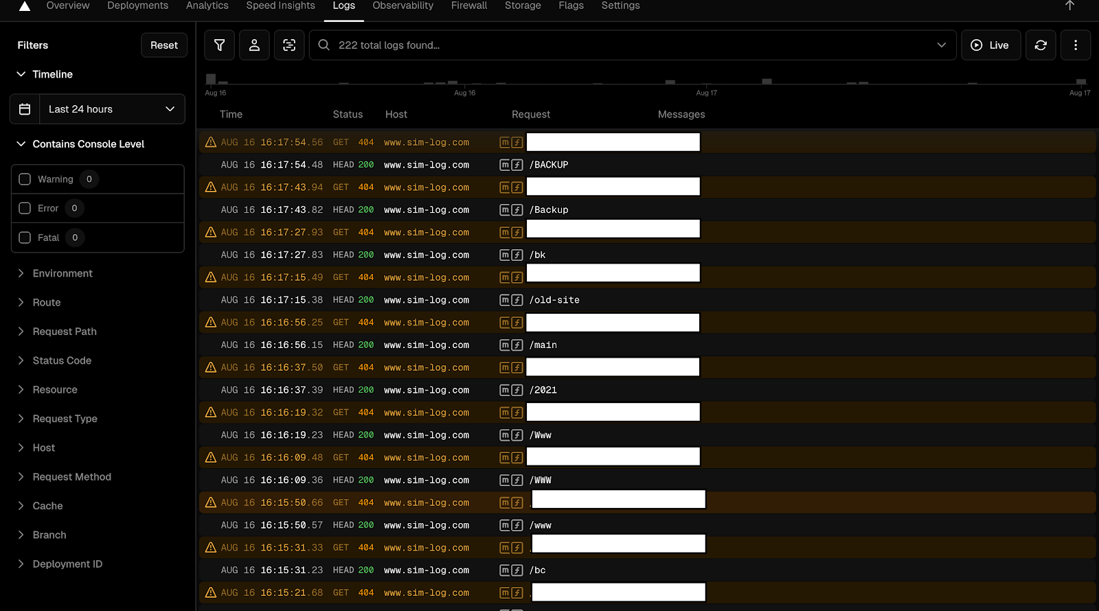Viewport: 1099px width, 611px height.
Task: Expand the Host filter
Action: 36,448
